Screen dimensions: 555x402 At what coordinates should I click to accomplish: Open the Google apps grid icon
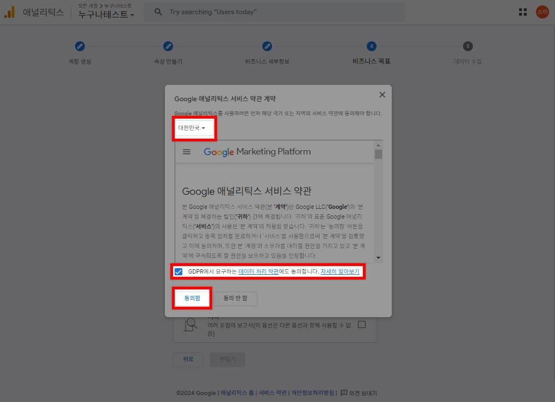(522, 12)
